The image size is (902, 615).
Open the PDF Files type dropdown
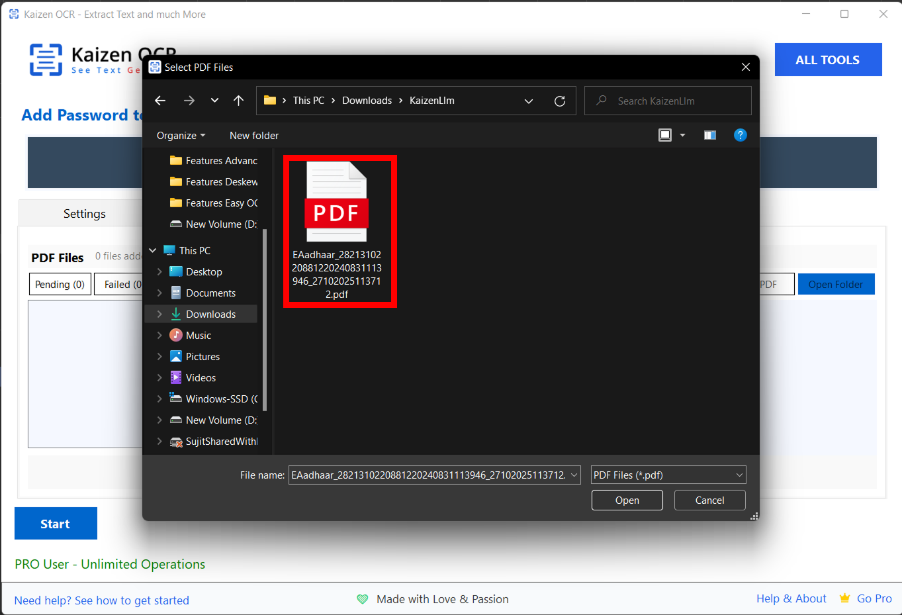coord(668,475)
